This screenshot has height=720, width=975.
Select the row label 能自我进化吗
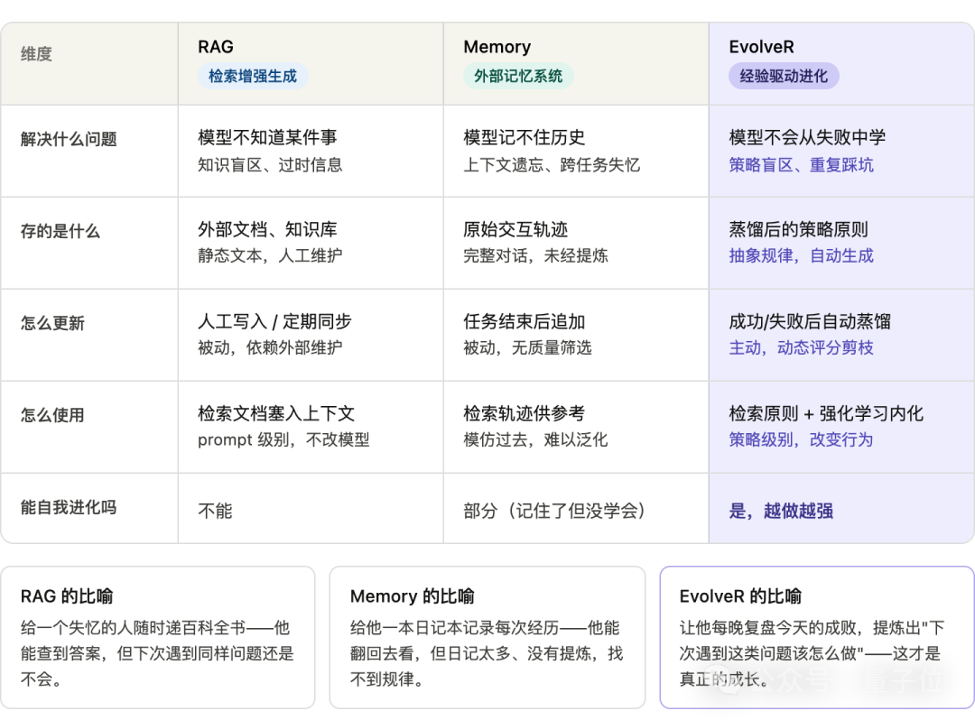pyautogui.click(x=69, y=508)
